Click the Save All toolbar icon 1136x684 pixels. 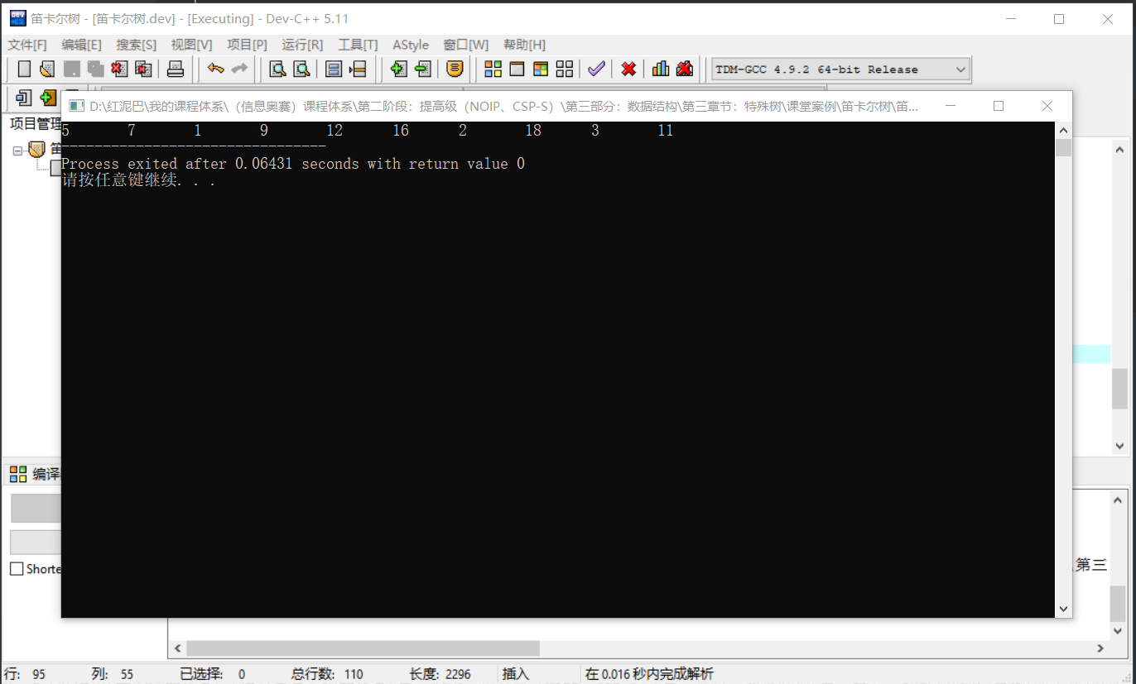tap(96, 69)
